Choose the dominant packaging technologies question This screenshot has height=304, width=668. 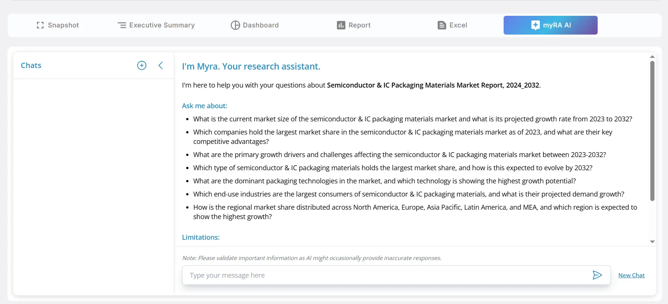tap(384, 181)
